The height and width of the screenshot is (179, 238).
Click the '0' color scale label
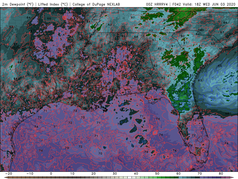click(x=51, y=174)
